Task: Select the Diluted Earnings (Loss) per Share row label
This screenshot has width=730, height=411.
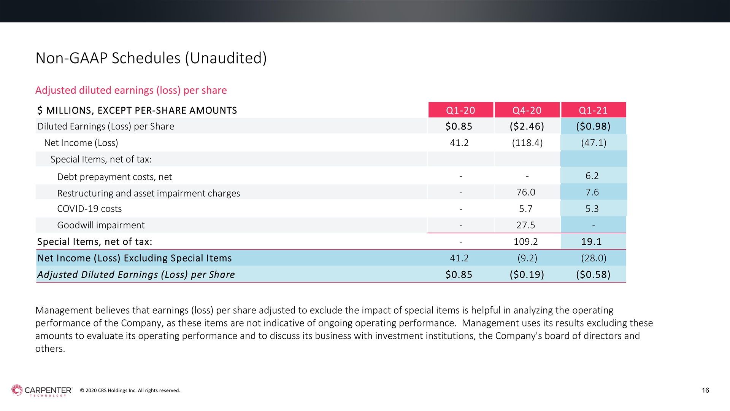Action: tap(106, 126)
